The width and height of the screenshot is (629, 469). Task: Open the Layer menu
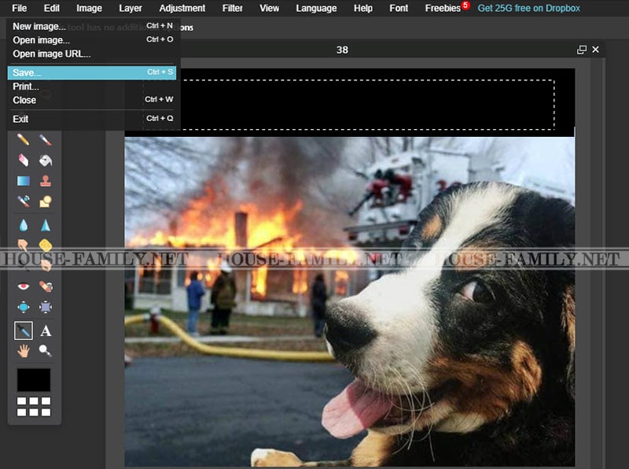coord(131,8)
